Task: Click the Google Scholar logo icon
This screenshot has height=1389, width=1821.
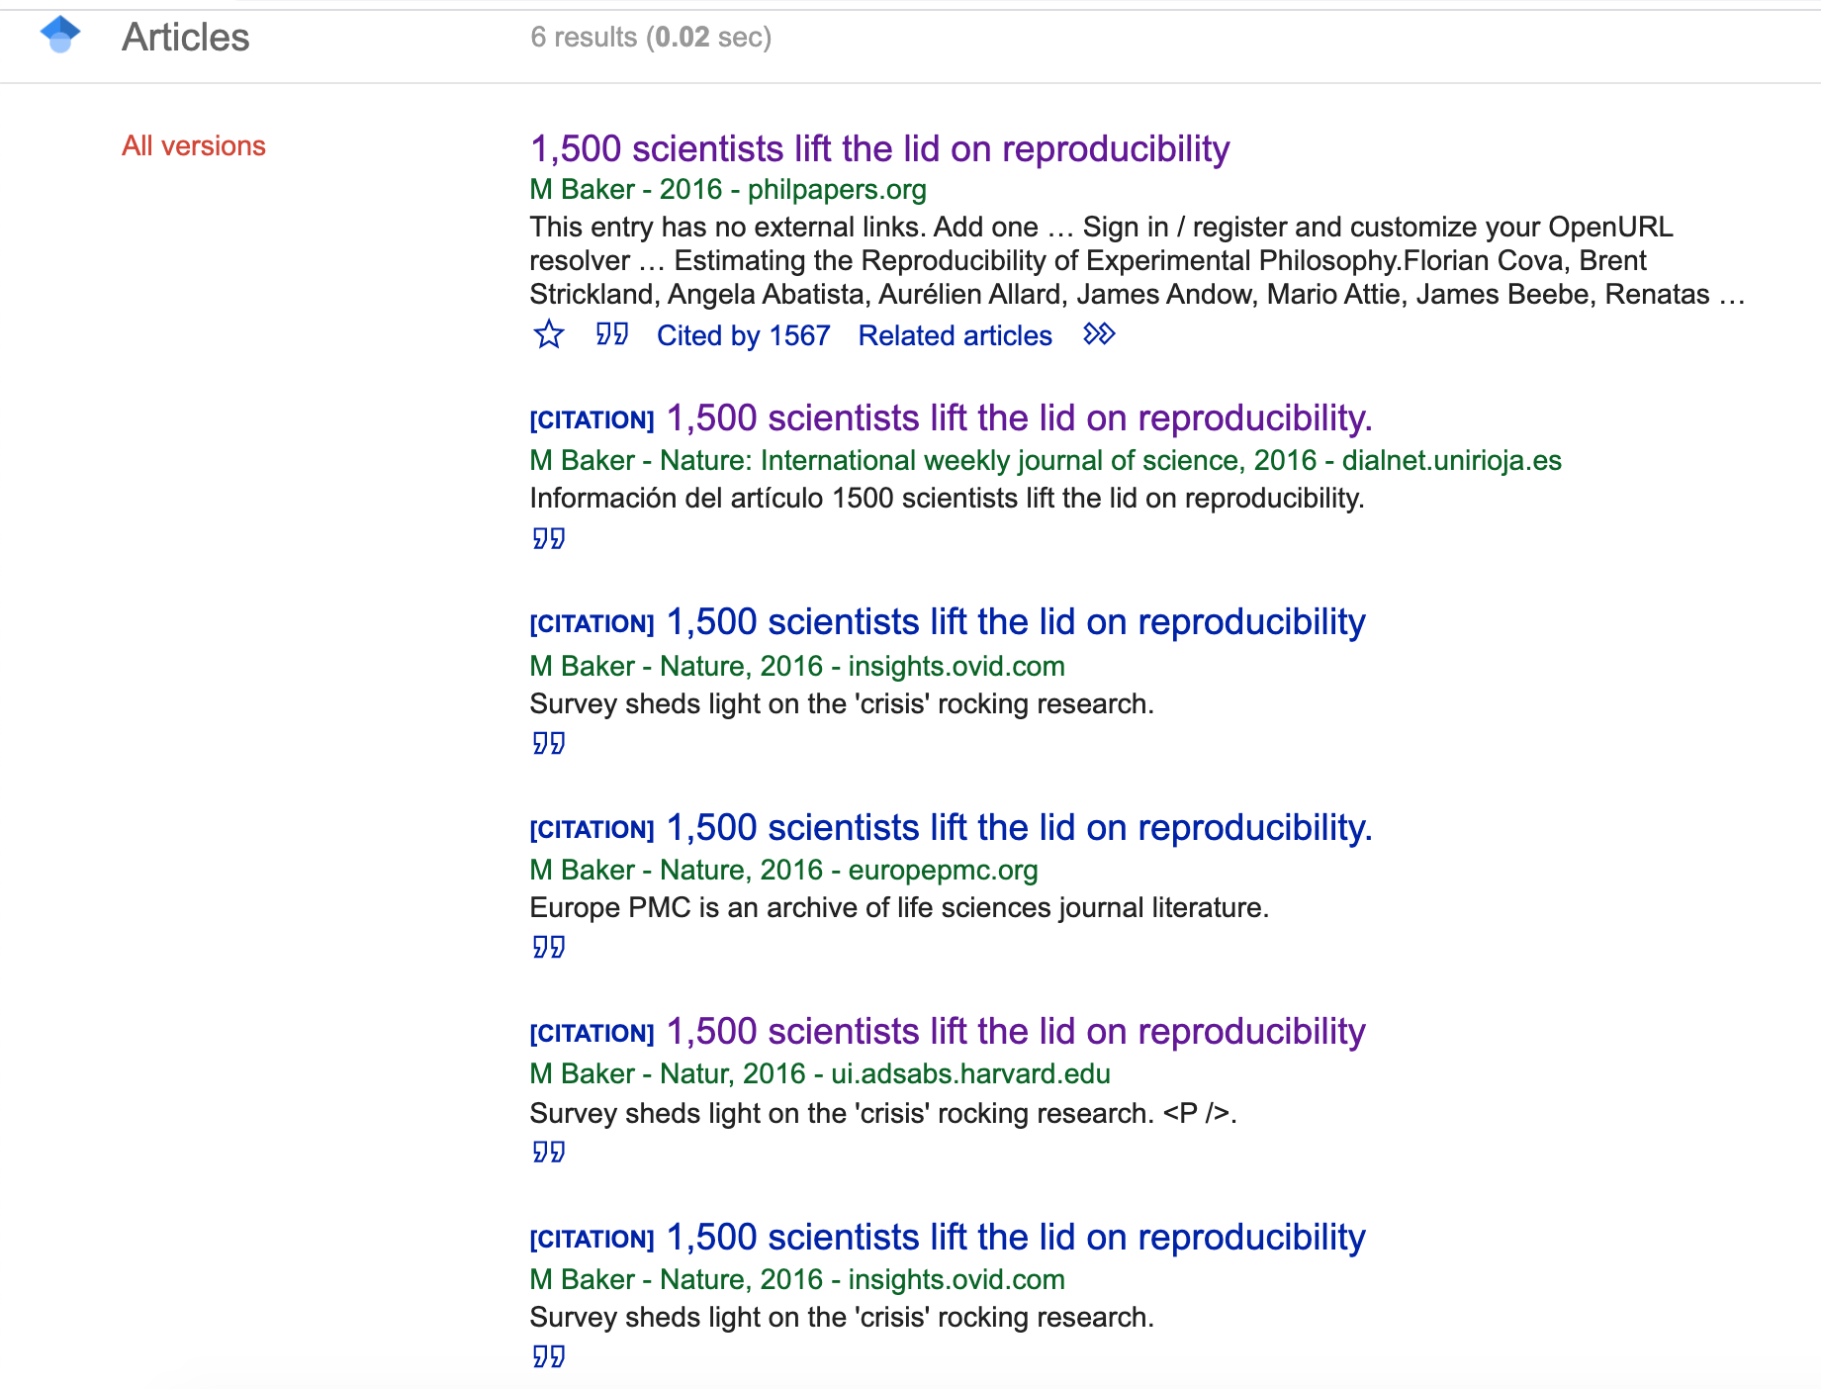Action: tap(60, 35)
